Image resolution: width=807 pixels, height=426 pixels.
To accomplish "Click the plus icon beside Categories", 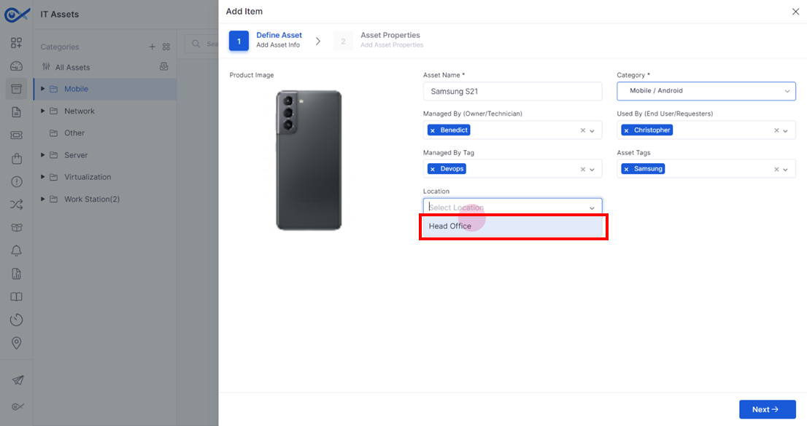I will pyautogui.click(x=152, y=47).
